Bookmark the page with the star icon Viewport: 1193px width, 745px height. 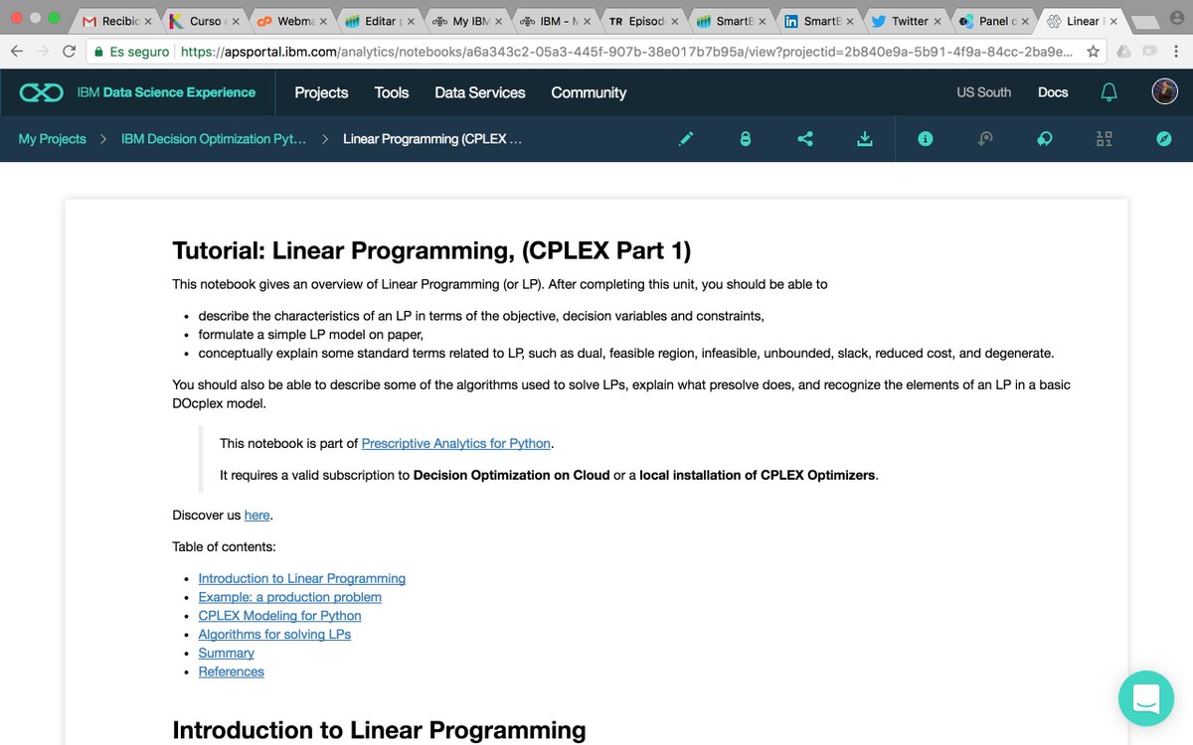click(x=1093, y=51)
